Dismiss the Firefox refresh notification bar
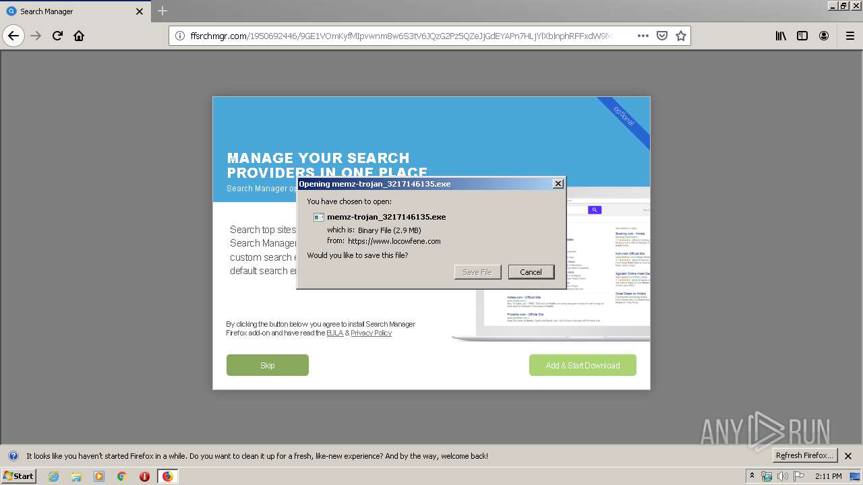 848,456
